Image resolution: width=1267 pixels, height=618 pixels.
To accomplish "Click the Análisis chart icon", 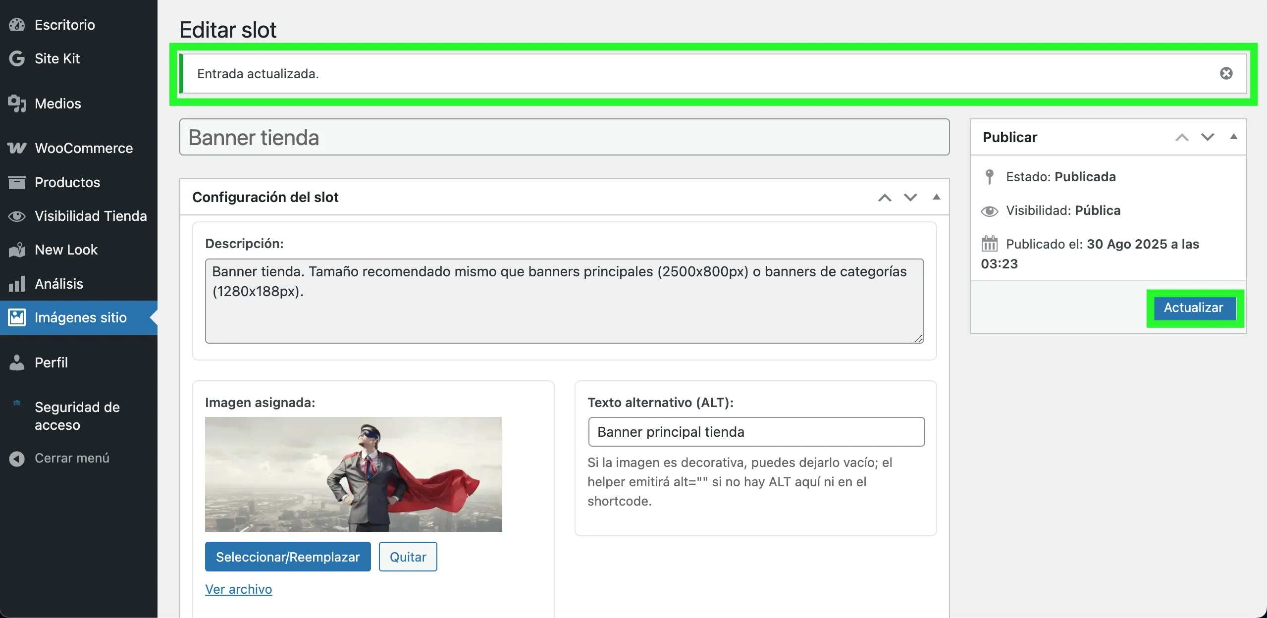I will [x=16, y=283].
